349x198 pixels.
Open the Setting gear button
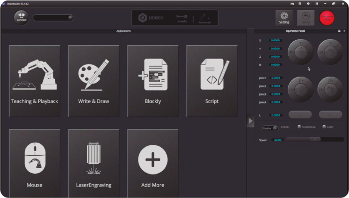tap(284, 18)
